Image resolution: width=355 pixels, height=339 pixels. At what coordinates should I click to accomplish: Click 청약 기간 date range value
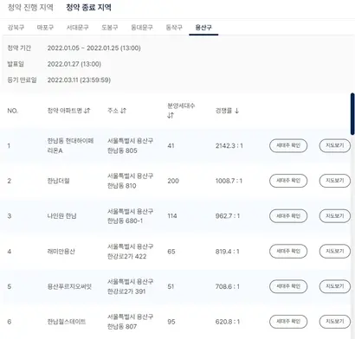(x=94, y=48)
